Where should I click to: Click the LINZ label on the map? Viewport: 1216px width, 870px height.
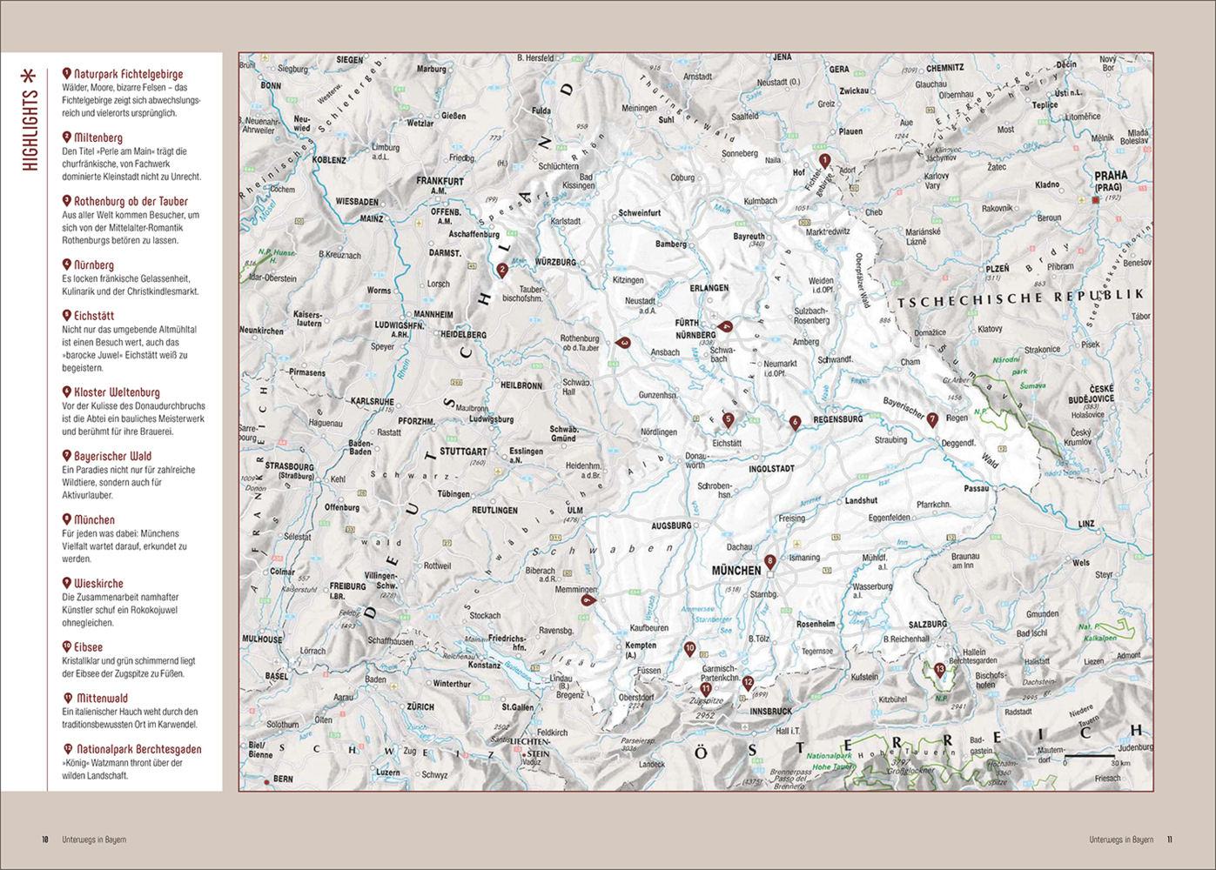[x=1086, y=524]
